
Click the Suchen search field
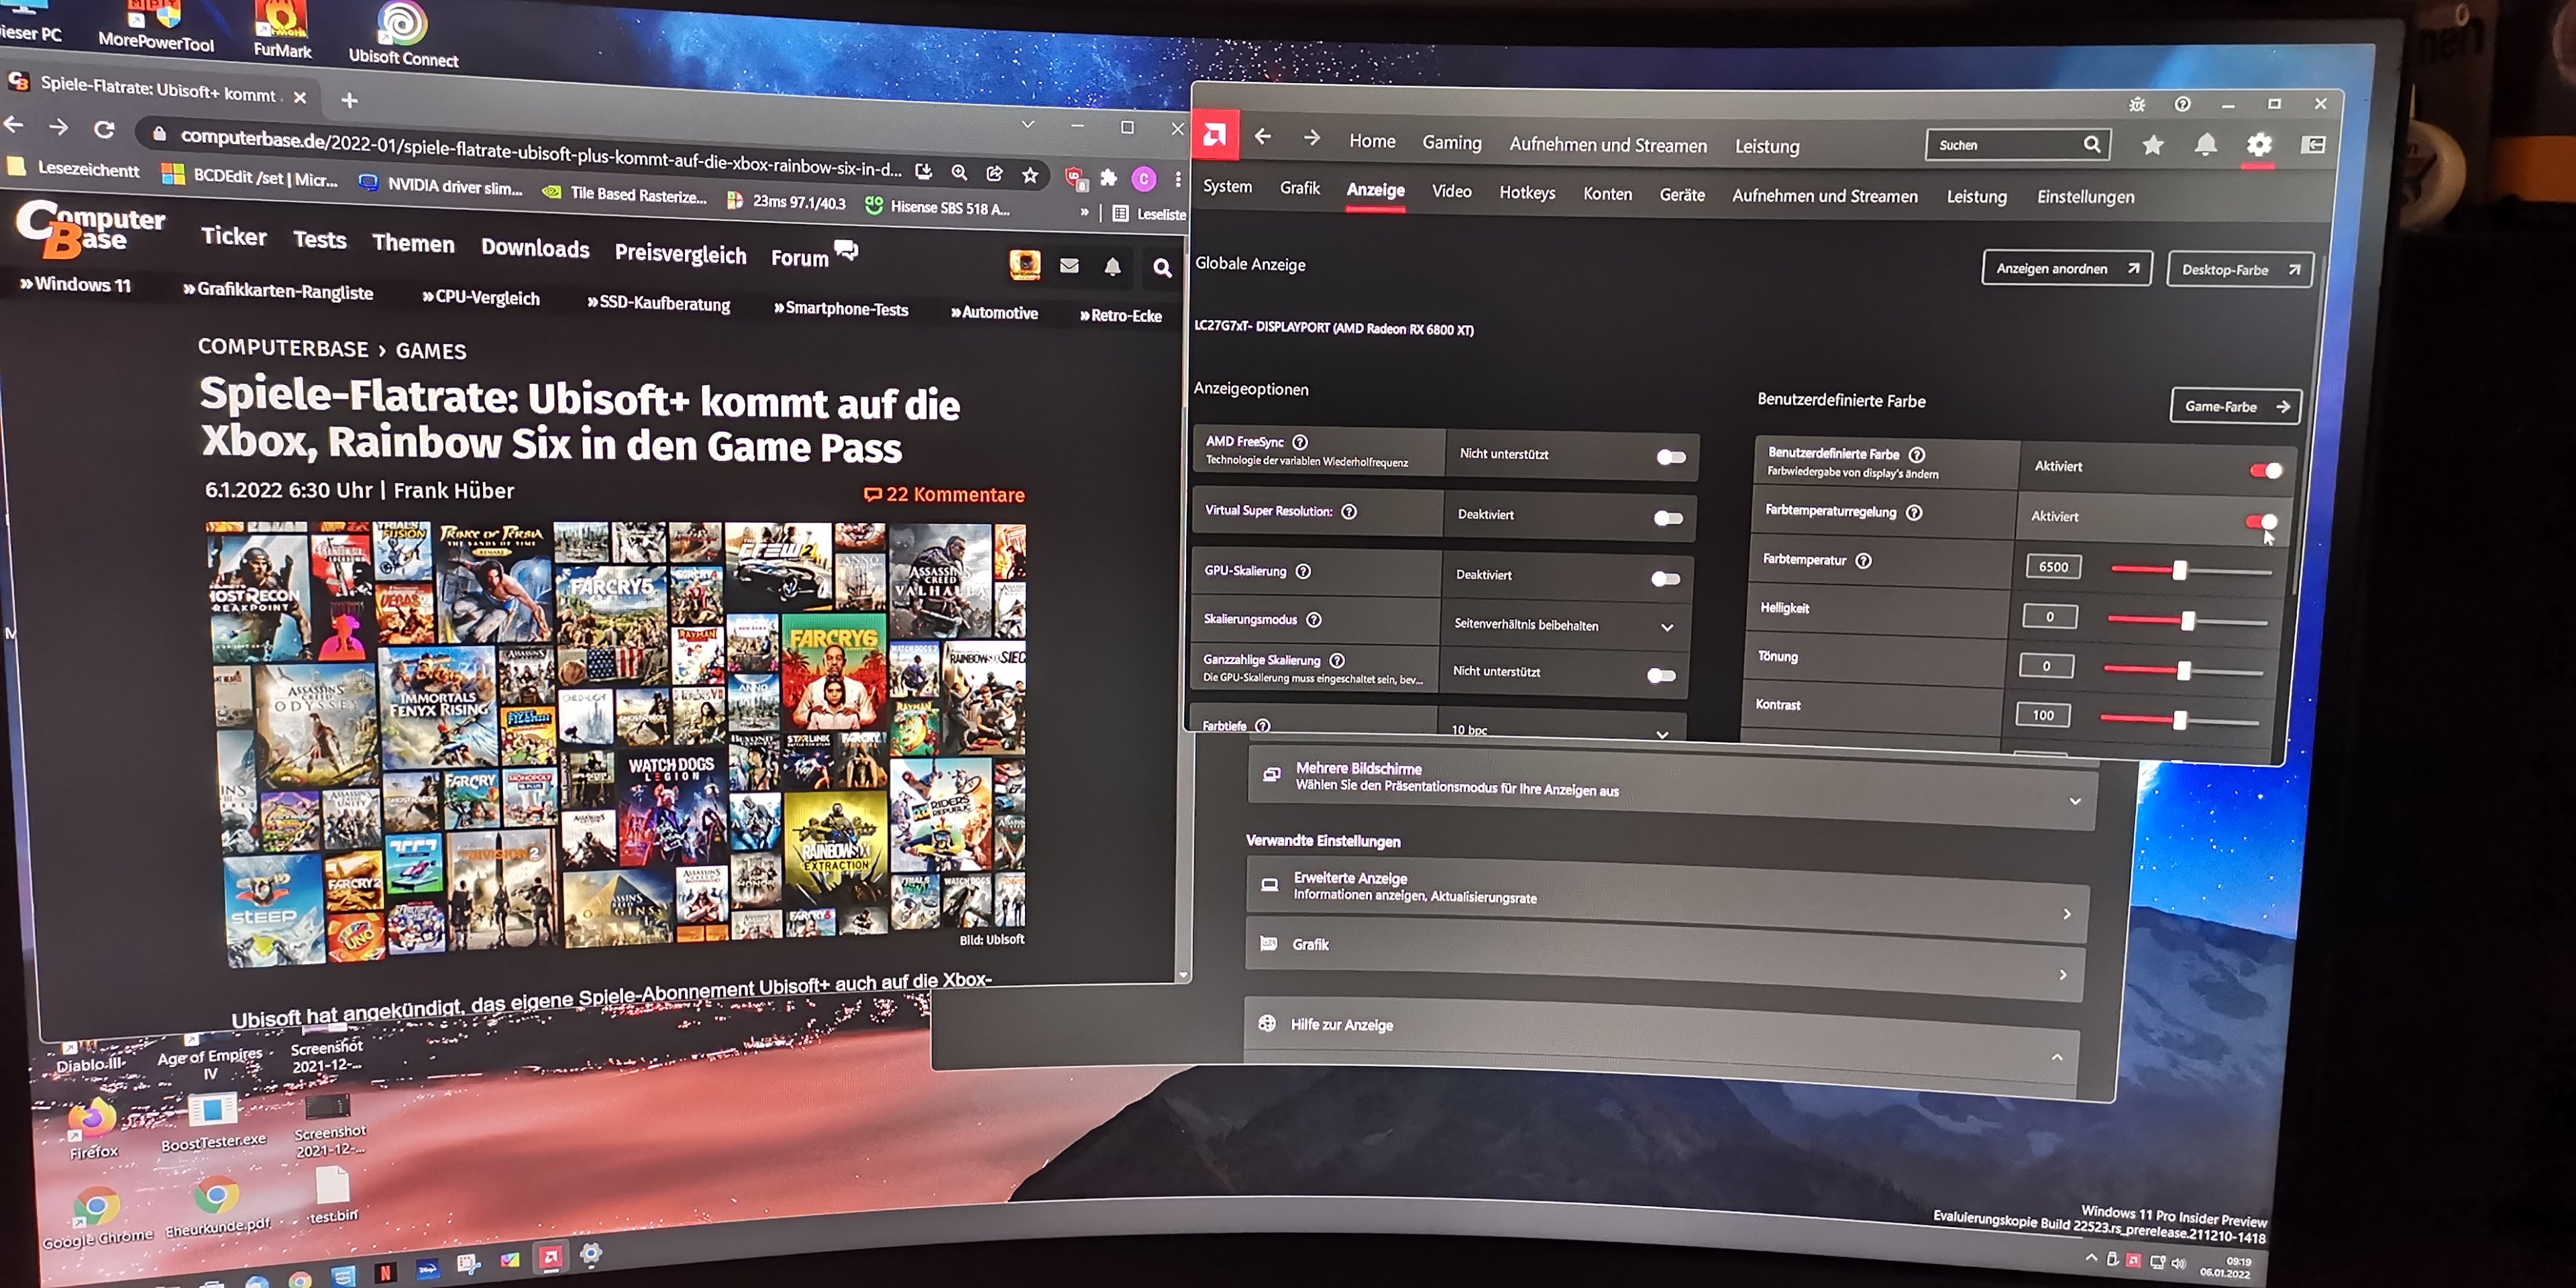point(2018,145)
